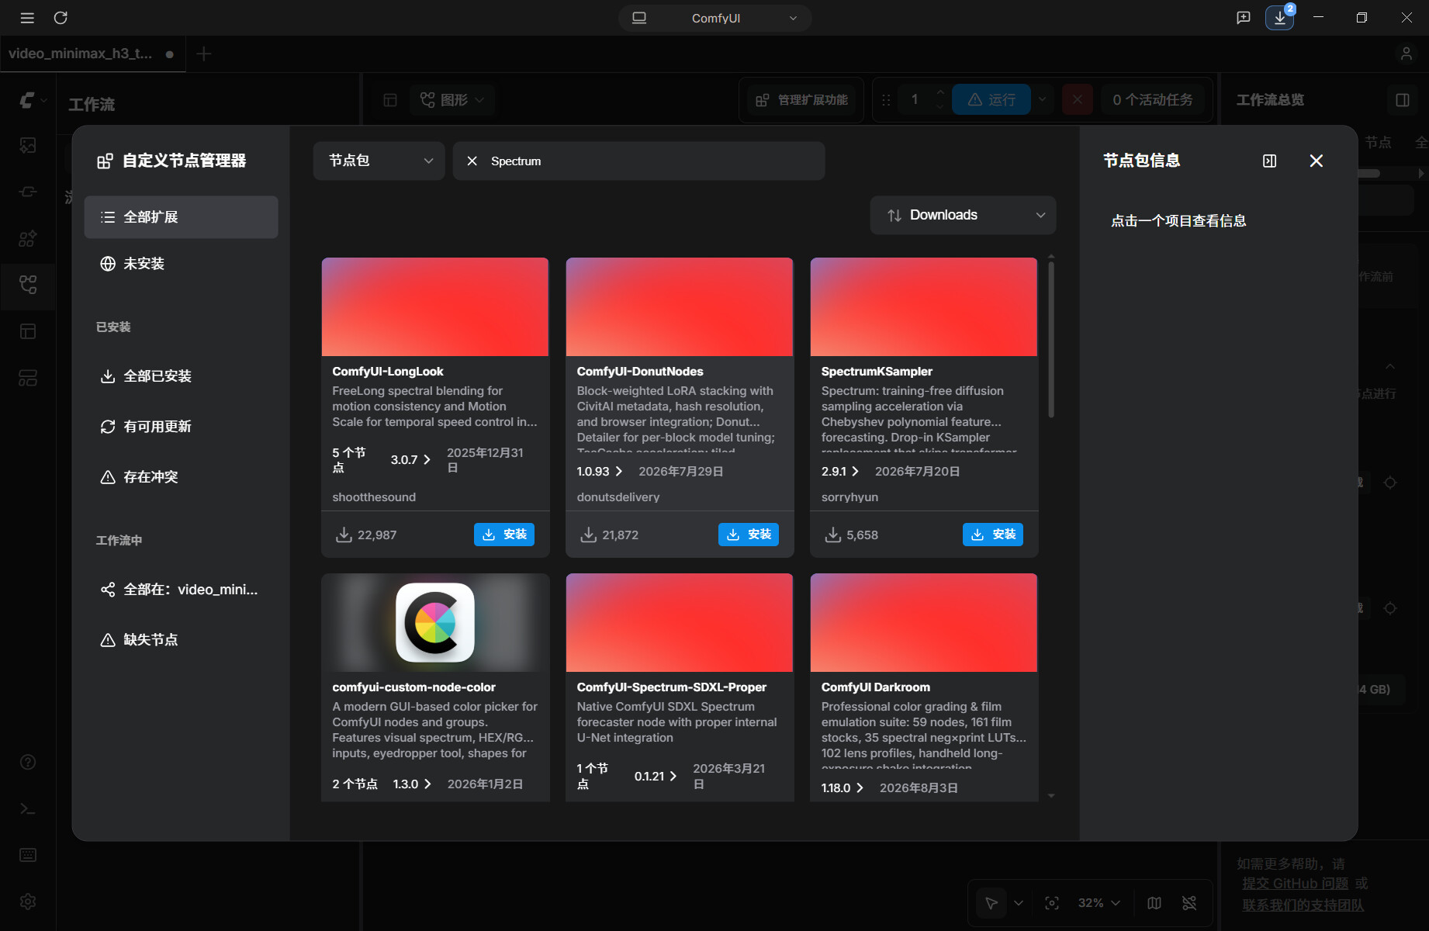Toggle the minimap icon in canvas toolbar
Screen dimensions: 1429x931
click(1154, 903)
